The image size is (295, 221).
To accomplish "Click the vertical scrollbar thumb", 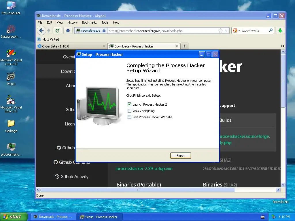I will pyautogui.click(x=283, y=81).
